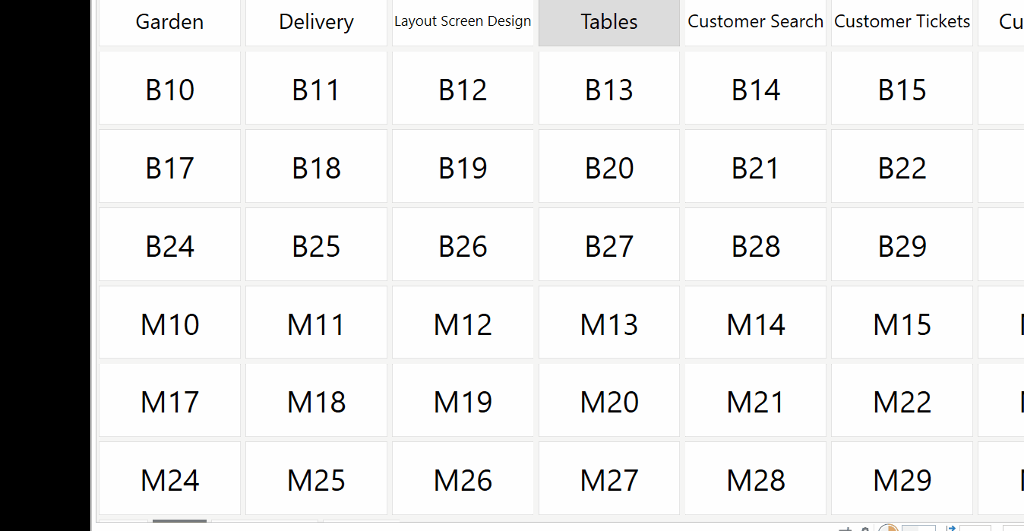Viewport: 1024px width, 531px height.
Task: Select table B10
Action: coord(169,88)
